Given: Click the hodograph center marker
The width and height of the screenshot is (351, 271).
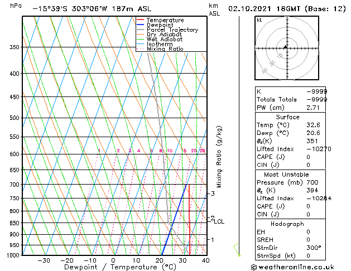Looking at the screenshot, I should click(x=285, y=47).
